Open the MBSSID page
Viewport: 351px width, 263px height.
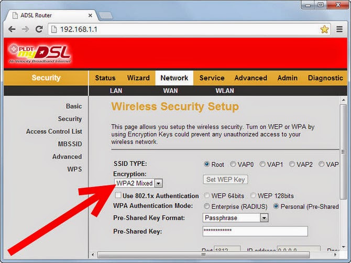[70, 144]
